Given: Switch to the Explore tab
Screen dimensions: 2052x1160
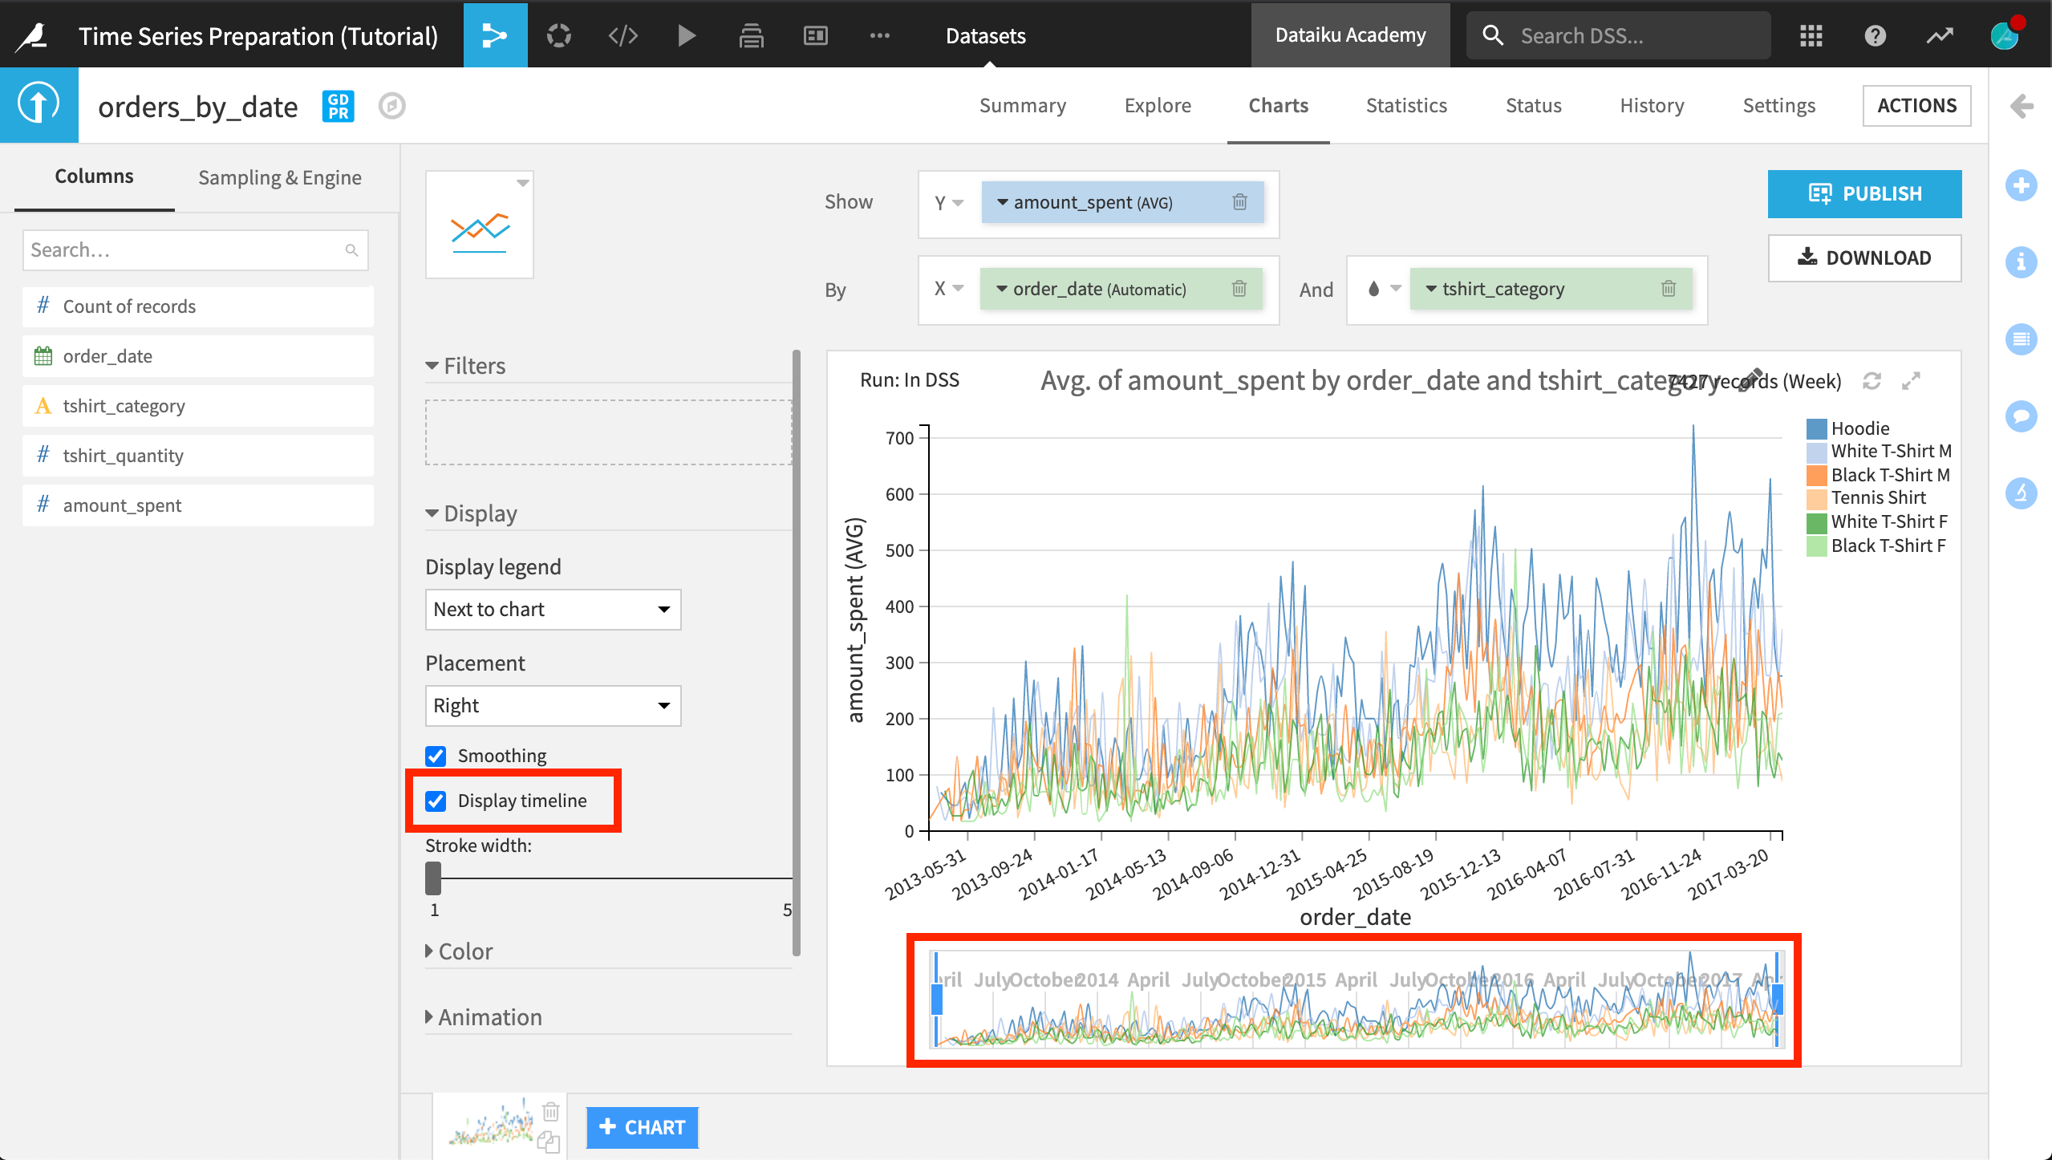Looking at the screenshot, I should coord(1156,106).
